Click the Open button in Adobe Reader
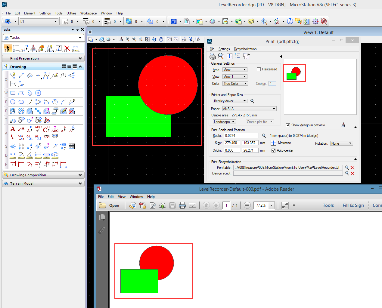Screen dimensions: 382x308 pos(109,205)
